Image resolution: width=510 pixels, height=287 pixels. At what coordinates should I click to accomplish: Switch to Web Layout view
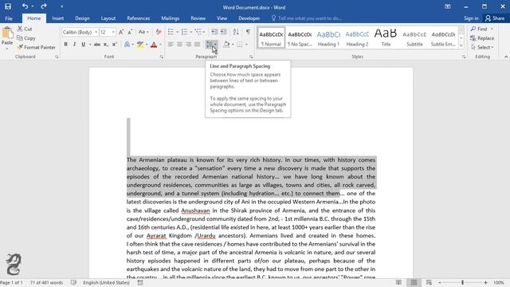(429, 282)
